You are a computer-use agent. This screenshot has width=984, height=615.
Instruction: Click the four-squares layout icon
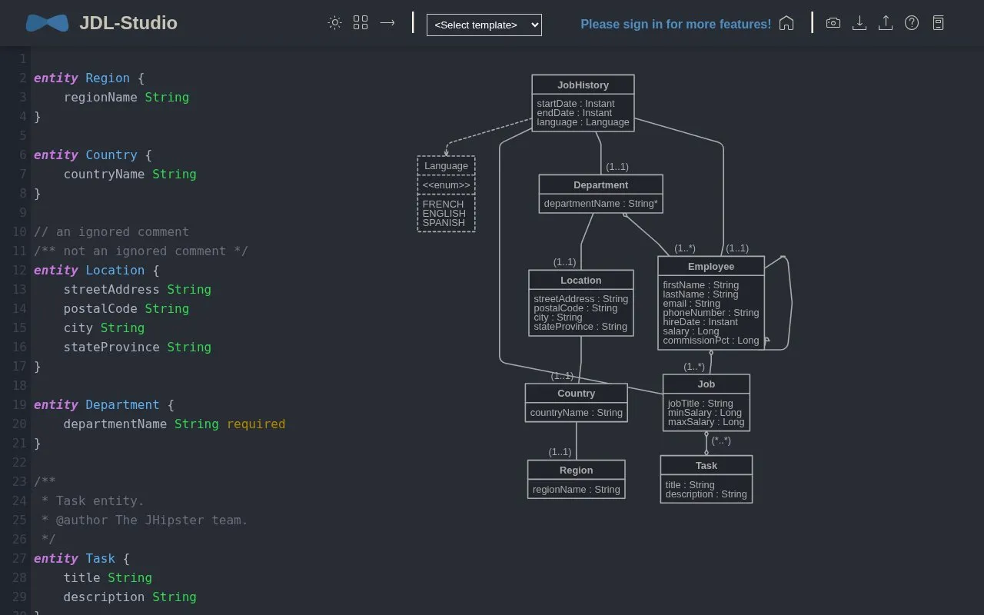pos(361,23)
